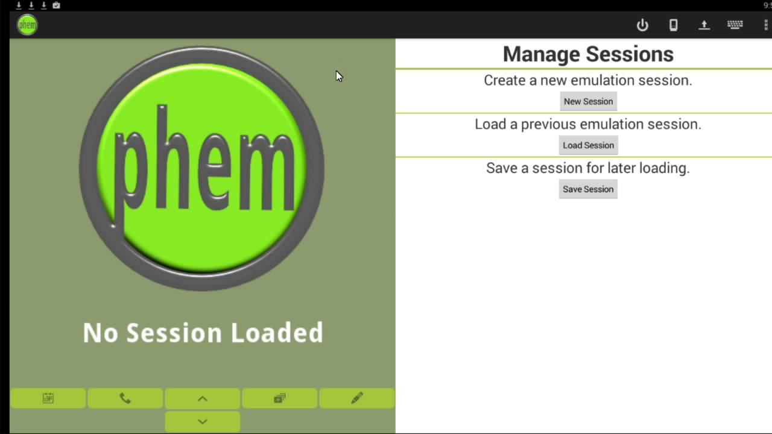
Task: Click 'Load a previous emulation session.' text
Action: (x=588, y=124)
